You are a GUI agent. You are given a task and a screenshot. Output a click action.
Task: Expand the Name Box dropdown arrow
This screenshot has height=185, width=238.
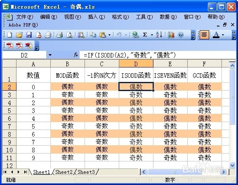click(x=50, y=55)
